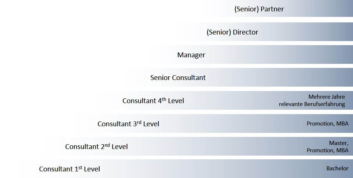Click Consultant 4th Level text
Screen dimensions: 353x178
153,101
